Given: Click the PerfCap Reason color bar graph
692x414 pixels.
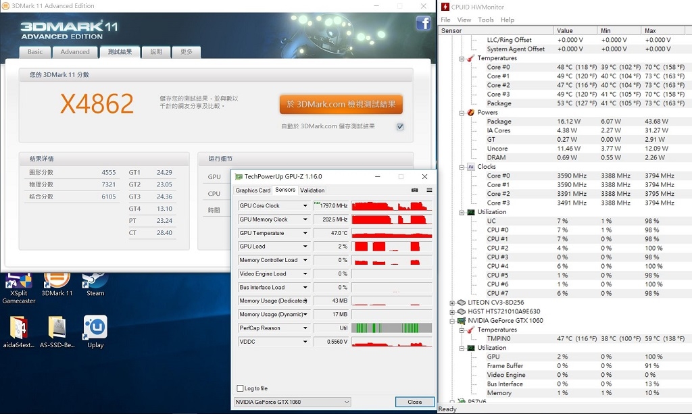Looking at the screenshot, I should pyautogui.click(x=392, y=328).
